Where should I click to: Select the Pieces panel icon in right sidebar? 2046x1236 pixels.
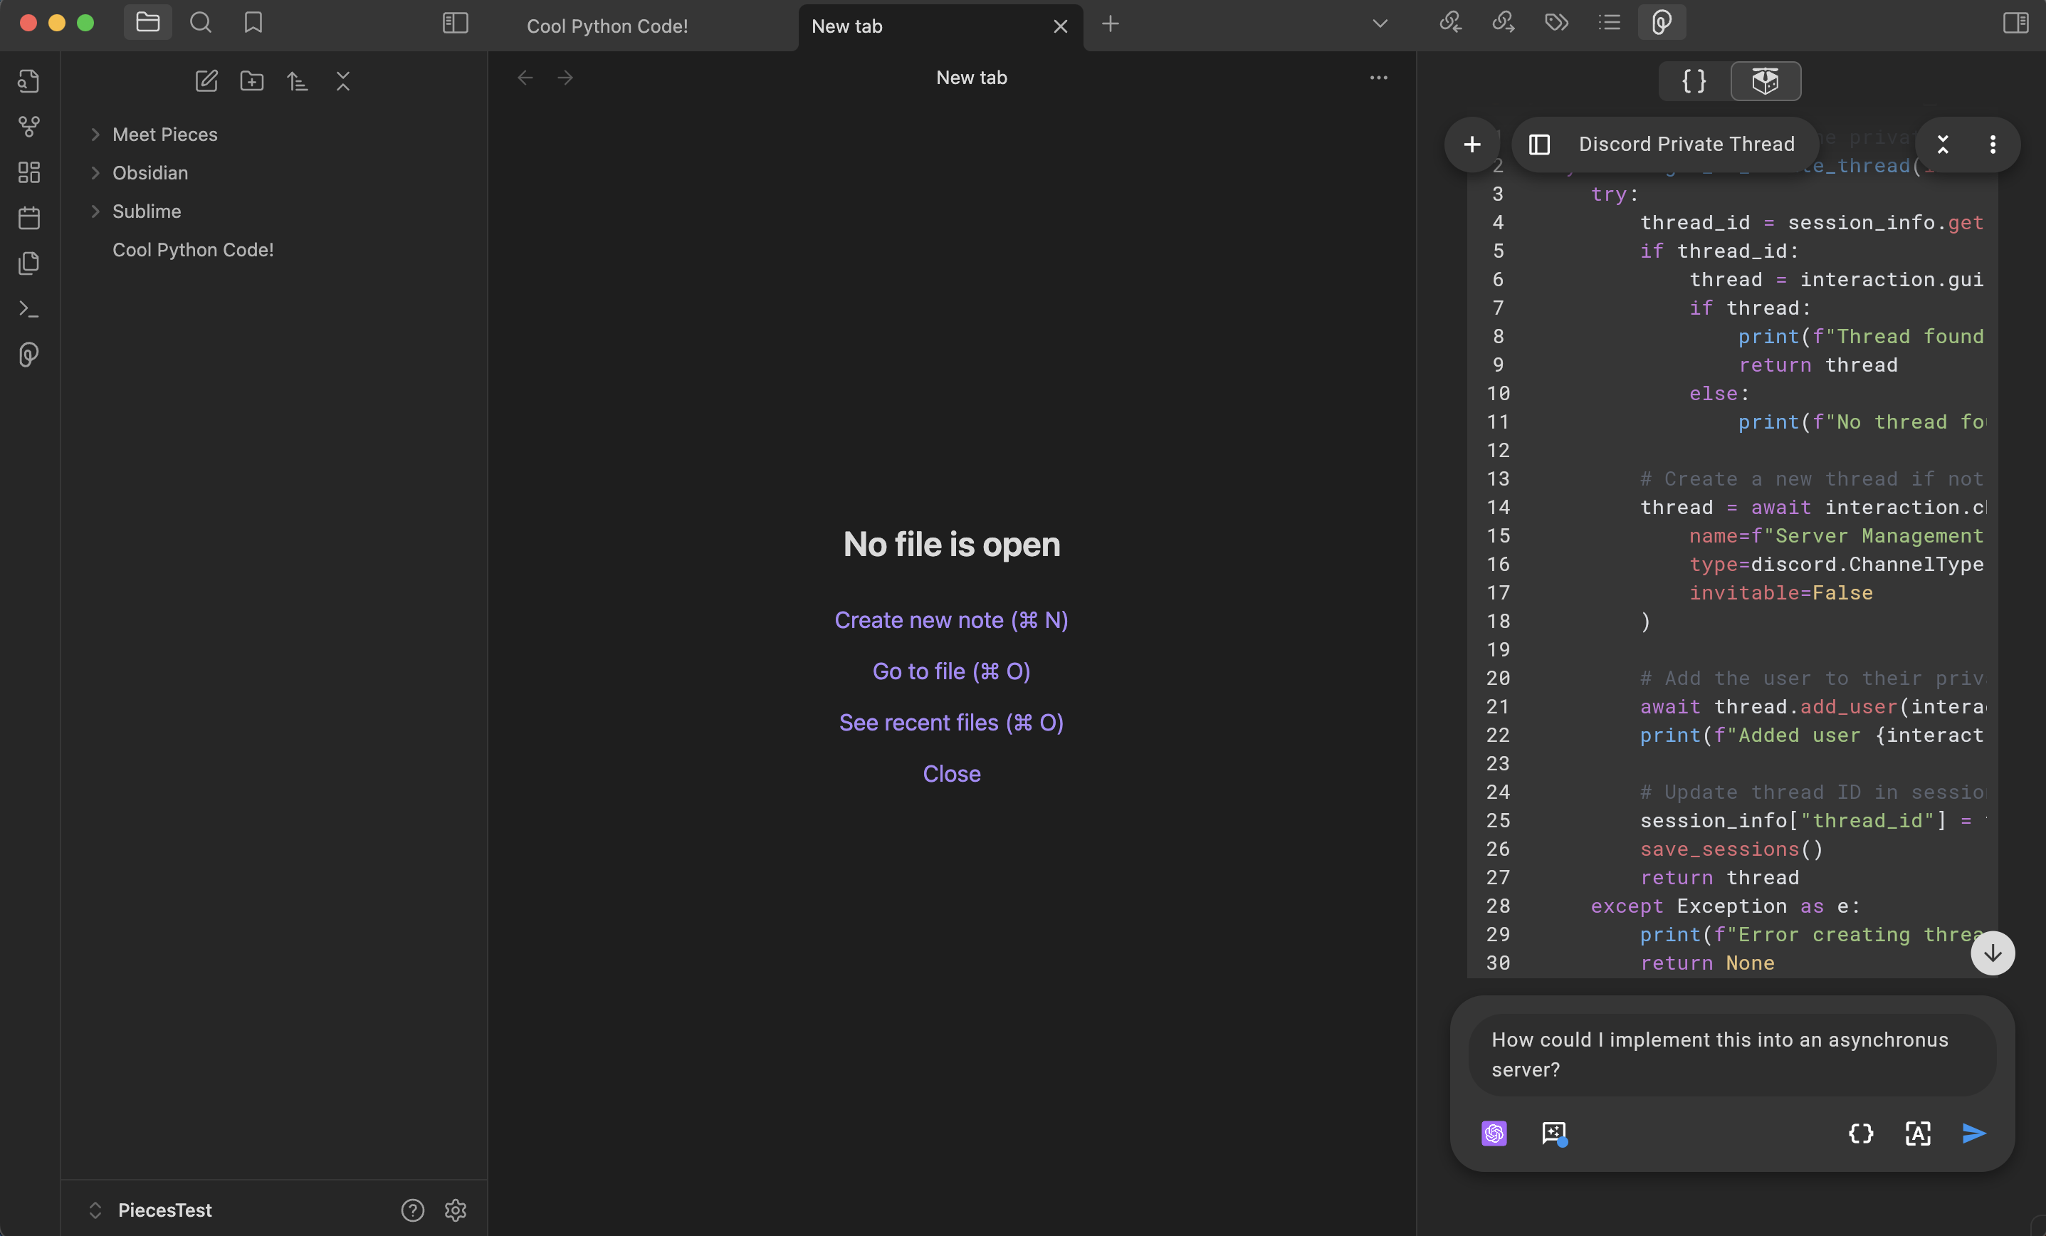1662,23
